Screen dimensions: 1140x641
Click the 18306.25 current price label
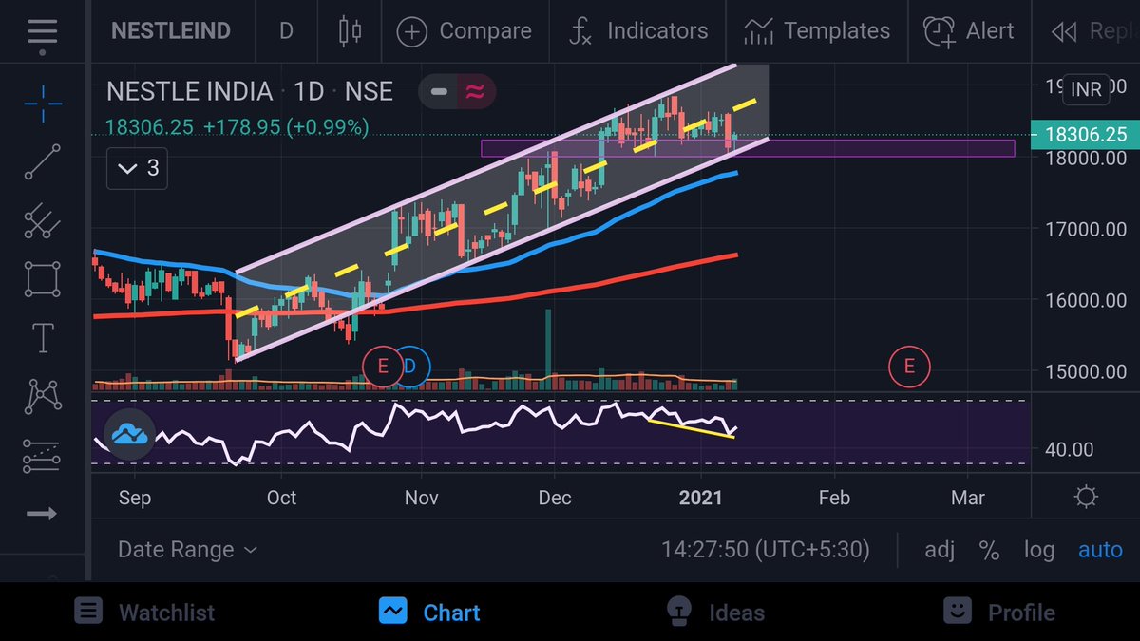(1085, 135)
